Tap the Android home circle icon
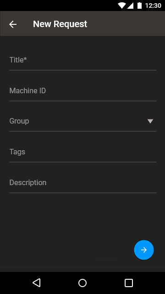 [82, 283]
